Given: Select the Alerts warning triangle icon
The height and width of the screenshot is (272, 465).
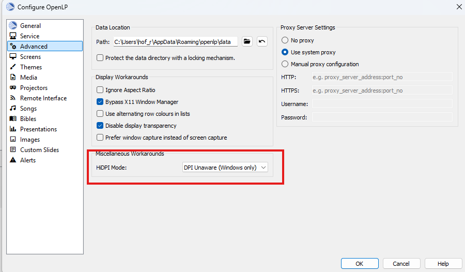Looking at the screenshot, I should point(13,160).
